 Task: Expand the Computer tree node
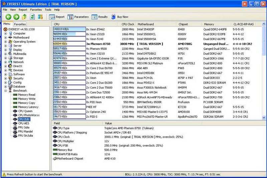click(5, 33)
